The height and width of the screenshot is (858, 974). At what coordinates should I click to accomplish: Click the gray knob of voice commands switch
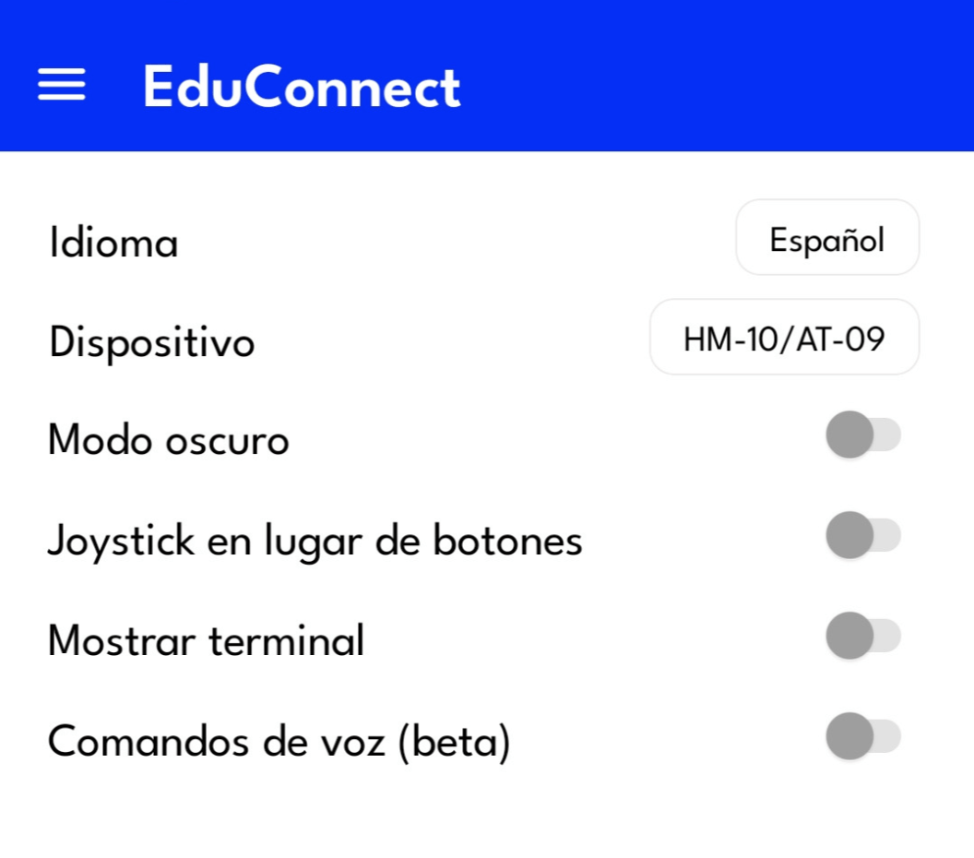point(849,736)
